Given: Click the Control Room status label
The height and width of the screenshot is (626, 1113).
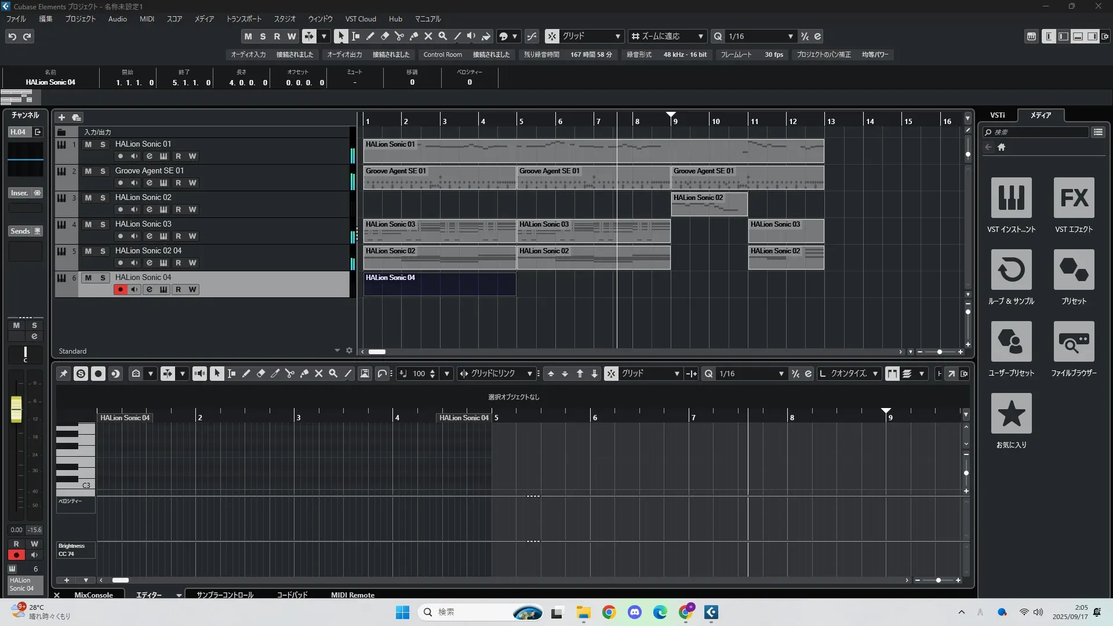Looking at the screenshot, I should 442,54.
